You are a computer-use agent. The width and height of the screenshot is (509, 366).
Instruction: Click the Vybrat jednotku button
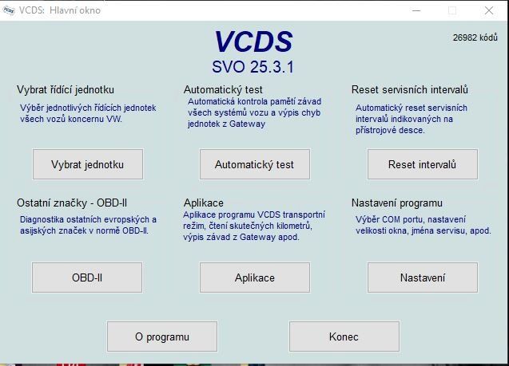[87, 164]
